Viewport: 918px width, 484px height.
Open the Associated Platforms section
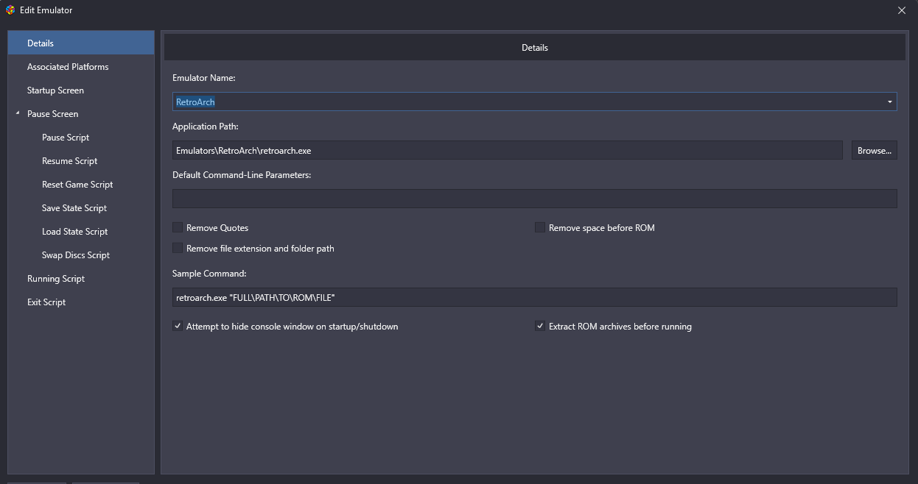[81, 67]
